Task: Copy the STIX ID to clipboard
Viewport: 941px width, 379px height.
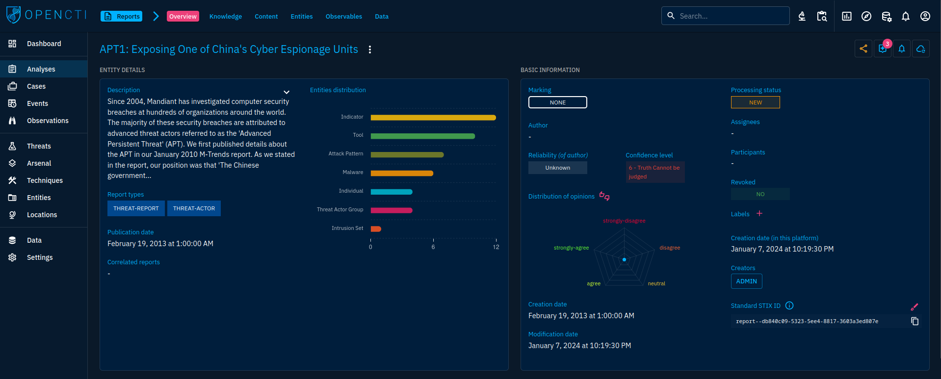Action: pos(915,321)
